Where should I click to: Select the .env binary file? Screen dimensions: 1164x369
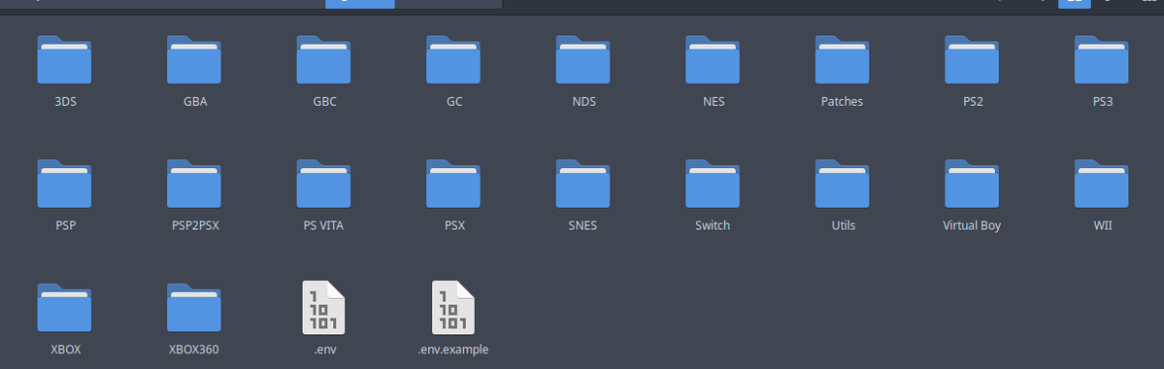pos(323,308)
